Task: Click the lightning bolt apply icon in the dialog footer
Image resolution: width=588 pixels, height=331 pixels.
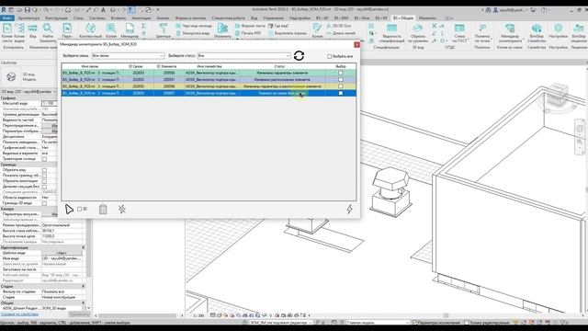Action: point(349,209)
